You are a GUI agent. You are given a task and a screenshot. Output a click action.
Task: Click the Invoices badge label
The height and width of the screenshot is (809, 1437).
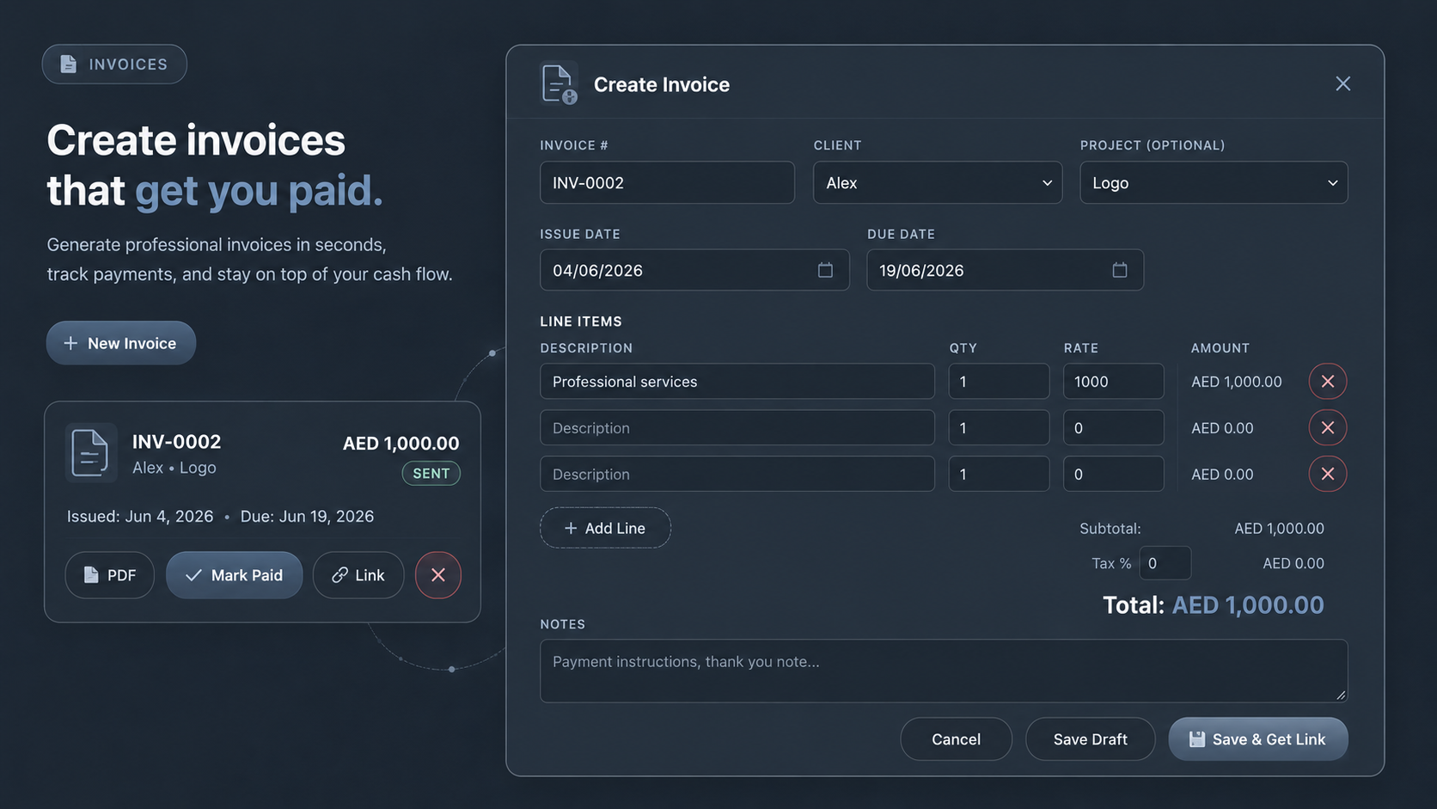pos(128,64)
